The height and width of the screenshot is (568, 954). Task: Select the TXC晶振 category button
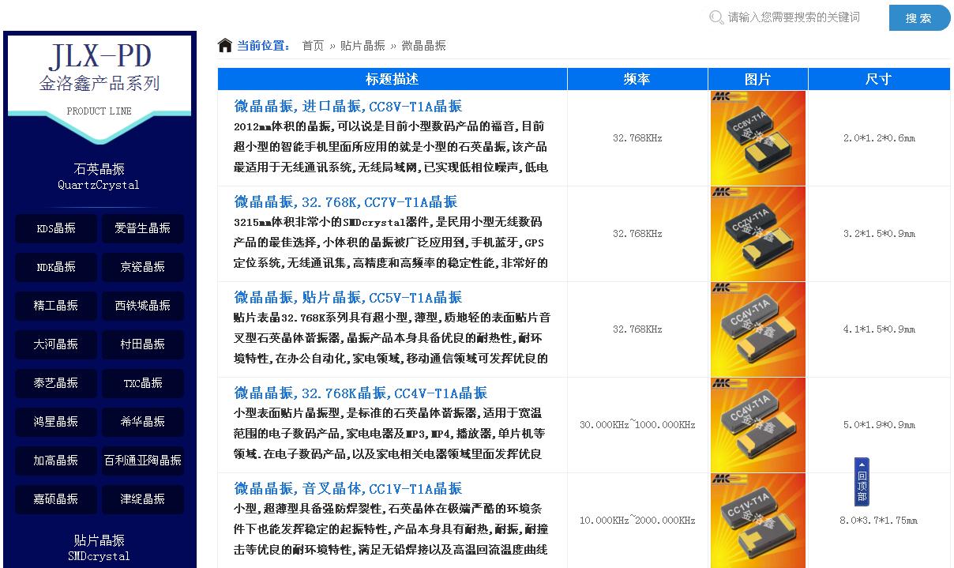(142, 383)
